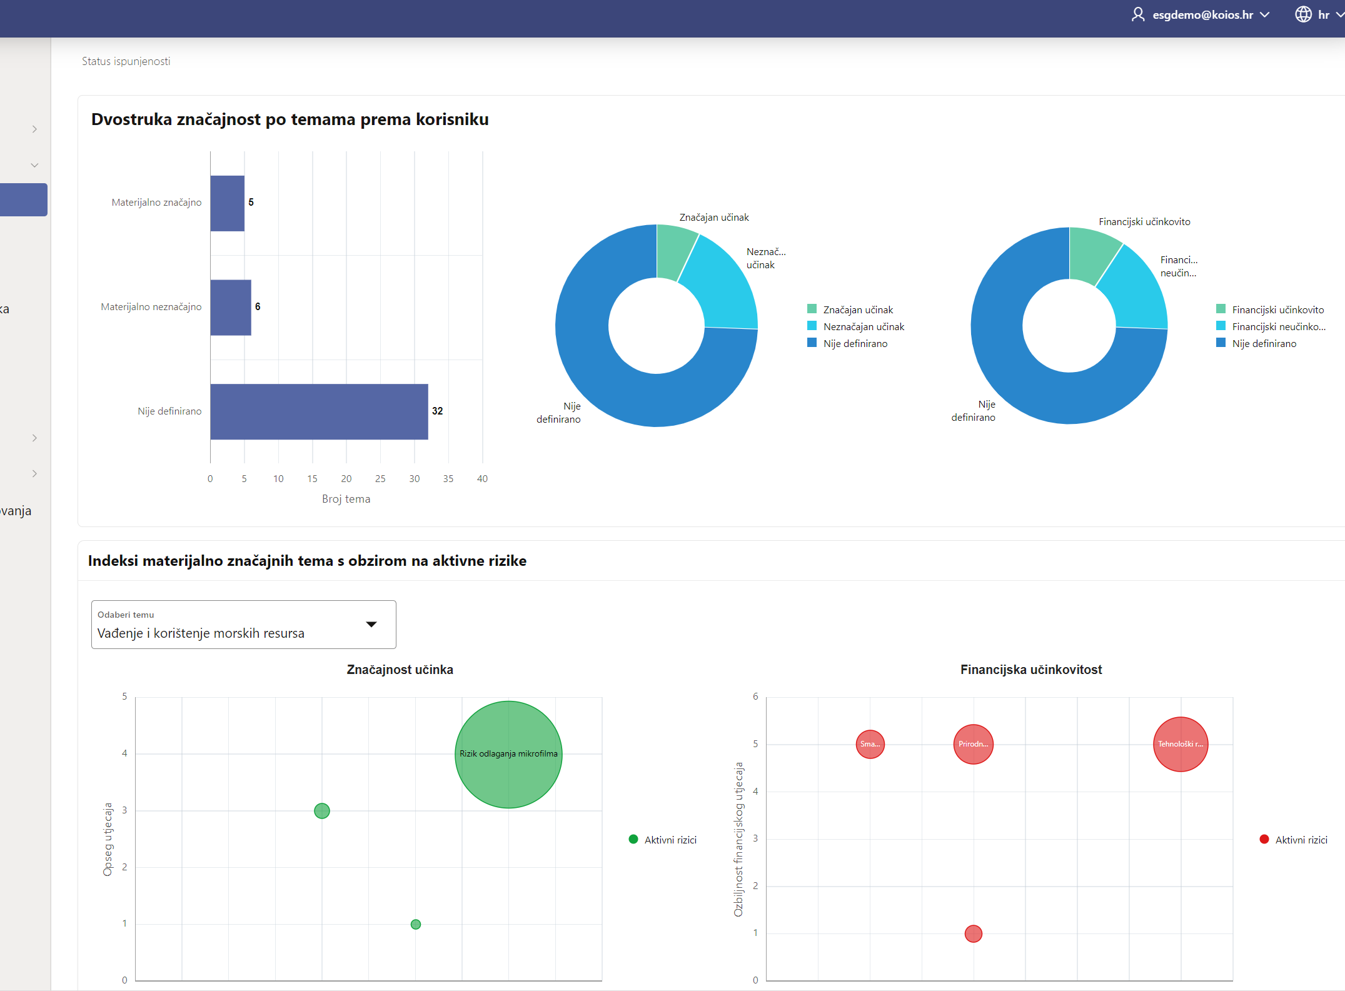Toggle Neznačajan učinak legend entry
Image resolution: width=1345 pixels, height=991 pixels.
click(863, 326)
